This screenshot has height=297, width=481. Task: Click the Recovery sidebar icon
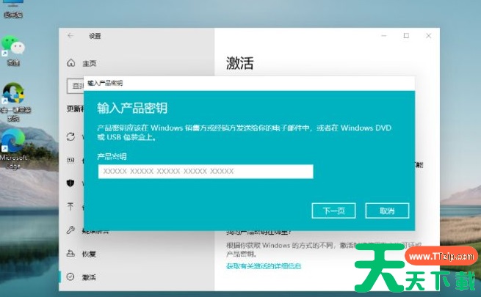click(x=70, y=254)
